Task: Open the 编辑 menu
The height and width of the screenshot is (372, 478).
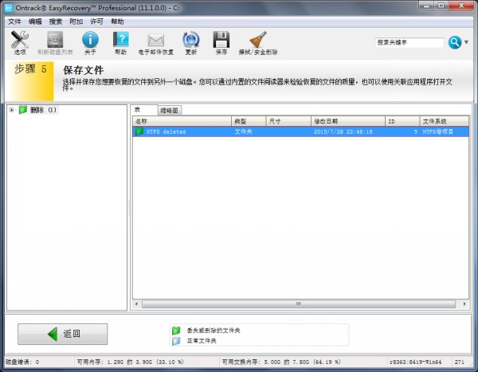Action: point(35,22)
